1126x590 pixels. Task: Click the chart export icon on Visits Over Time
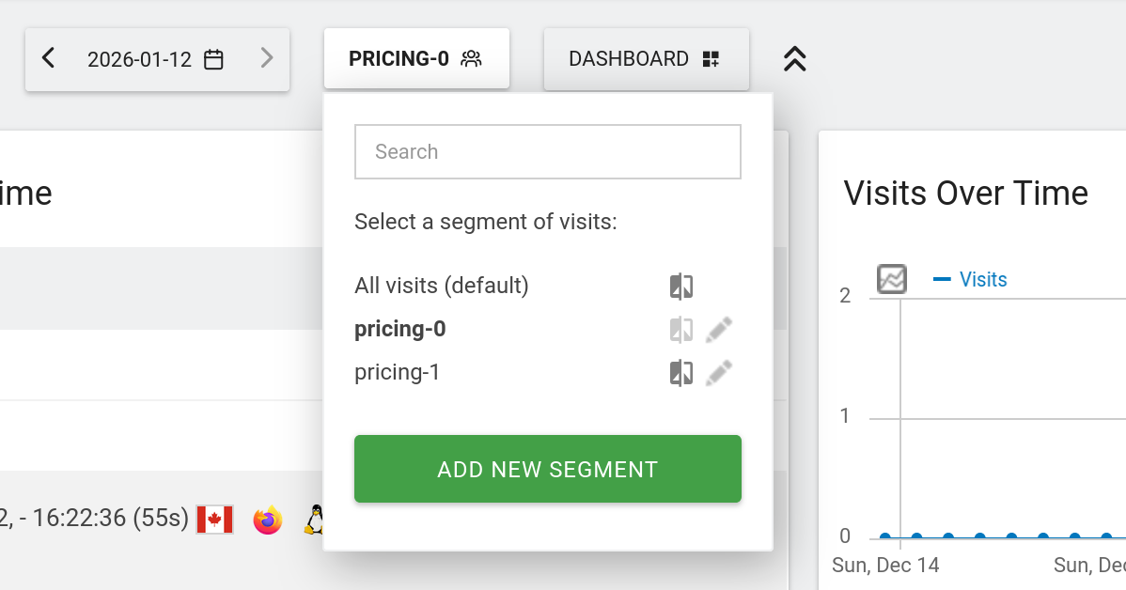pyautogui.click(x=890, y=278)
